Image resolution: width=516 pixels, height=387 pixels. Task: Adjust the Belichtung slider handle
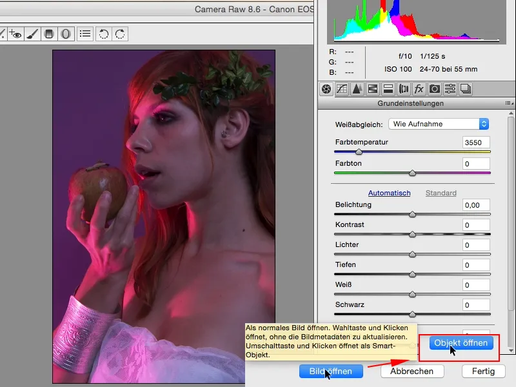tap(412, 215)
